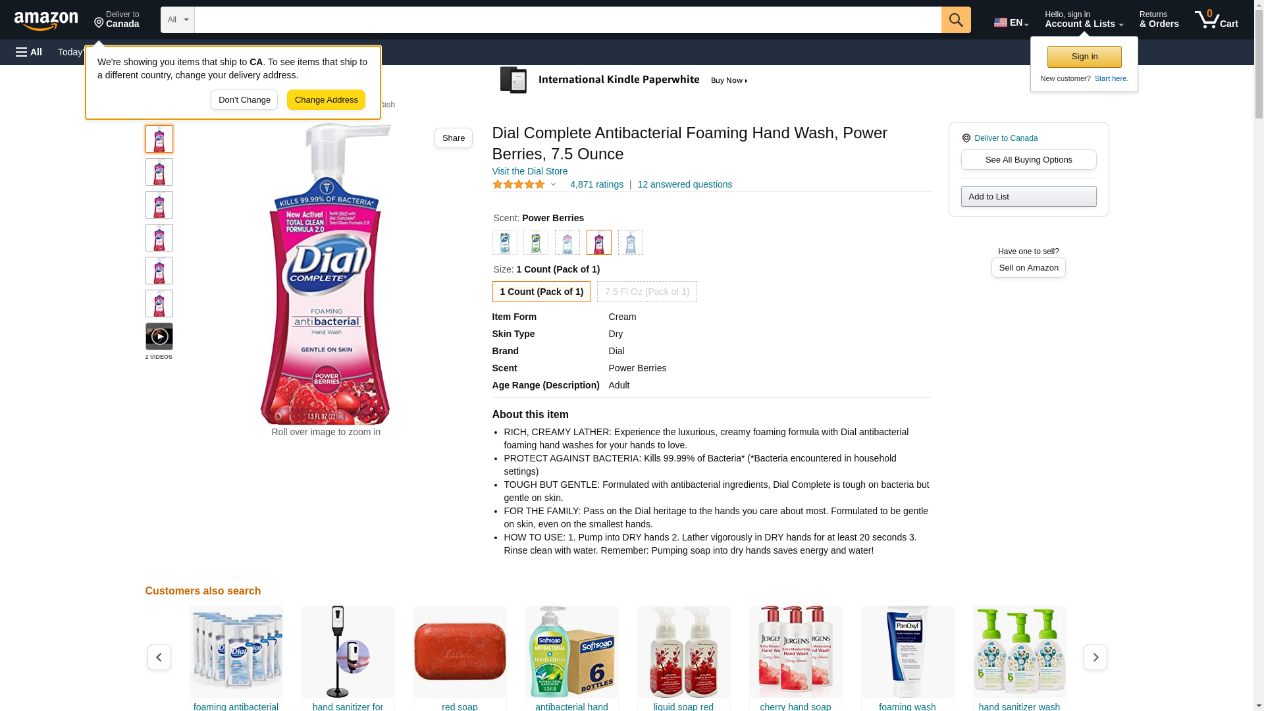Image resolution: width=1264 pixels, height=711 pixels.
Task: Go to Amazon home logo
Action: click(x=47, y=20)
